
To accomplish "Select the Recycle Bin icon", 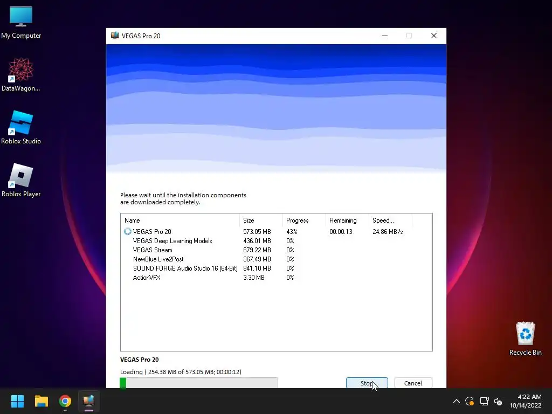I will tap(525, 339).
